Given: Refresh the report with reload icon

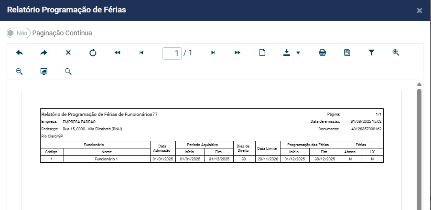Looking at the screenshot, I should point(93,53).
